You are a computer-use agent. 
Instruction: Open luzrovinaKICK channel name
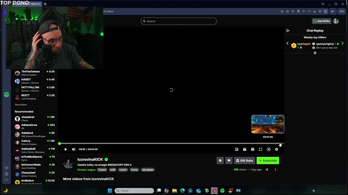click(90, 160)
